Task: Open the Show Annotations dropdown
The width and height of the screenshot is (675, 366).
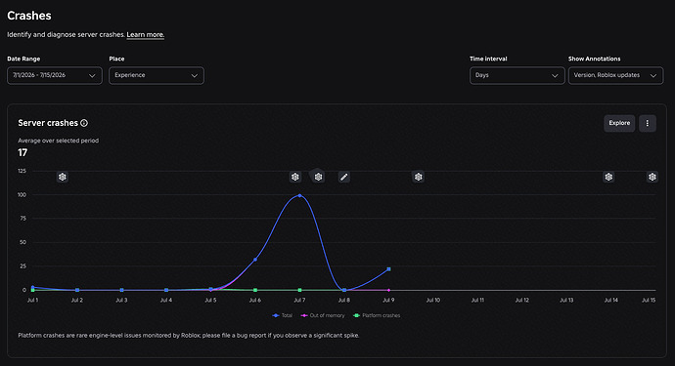Action: coord(615,75)
